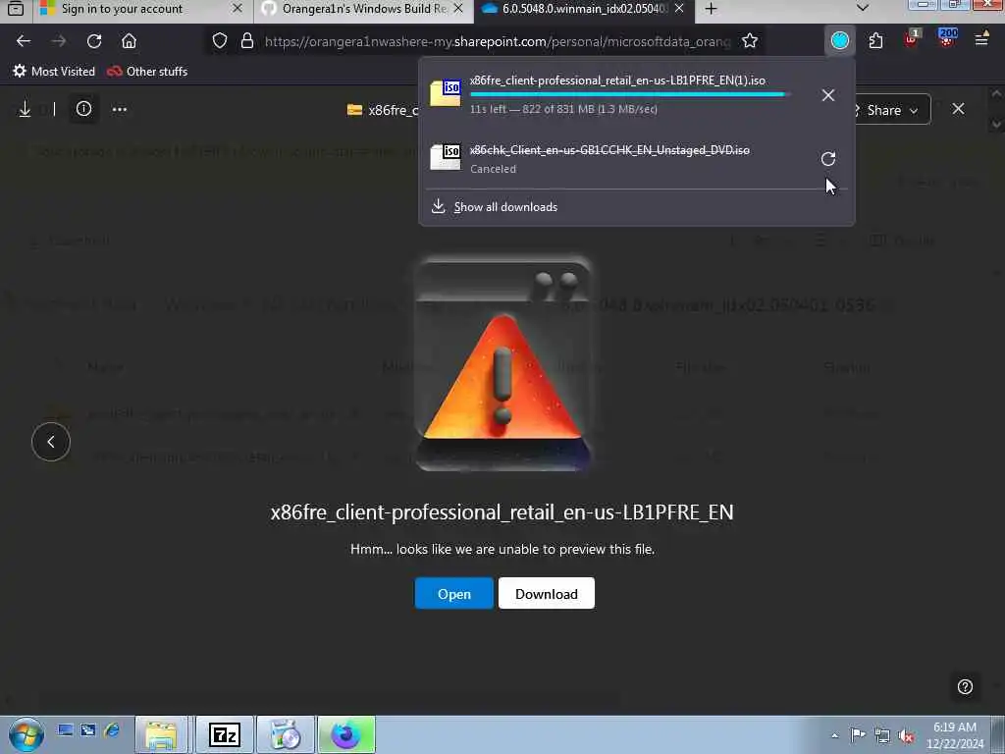The image size is (1005, 754).
Task: Open Internet Explorer quick launch icon
Action: pyautogui.click(x=112, y=729)
